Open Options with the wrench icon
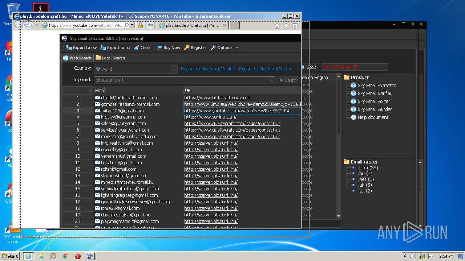 [213, 47]
